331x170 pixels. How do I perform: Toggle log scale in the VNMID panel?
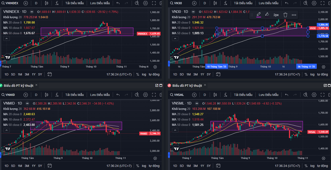[144, 166]
